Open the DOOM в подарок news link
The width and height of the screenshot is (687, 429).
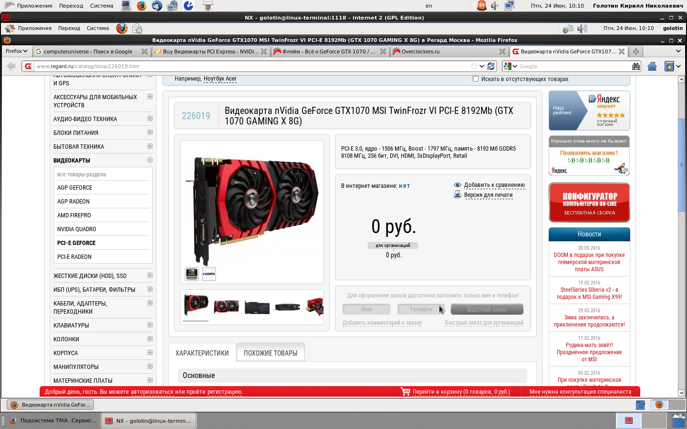[x=589, y=262]
